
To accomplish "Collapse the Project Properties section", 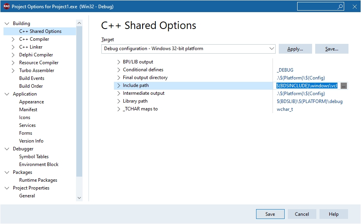I will point(7,188).
